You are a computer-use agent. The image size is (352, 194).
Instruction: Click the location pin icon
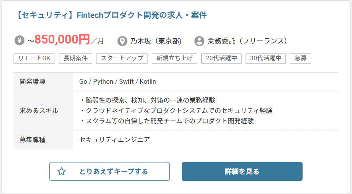122,41
